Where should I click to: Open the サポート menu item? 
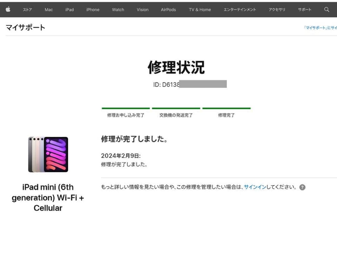pyautogui.click(x=305, y=10)
